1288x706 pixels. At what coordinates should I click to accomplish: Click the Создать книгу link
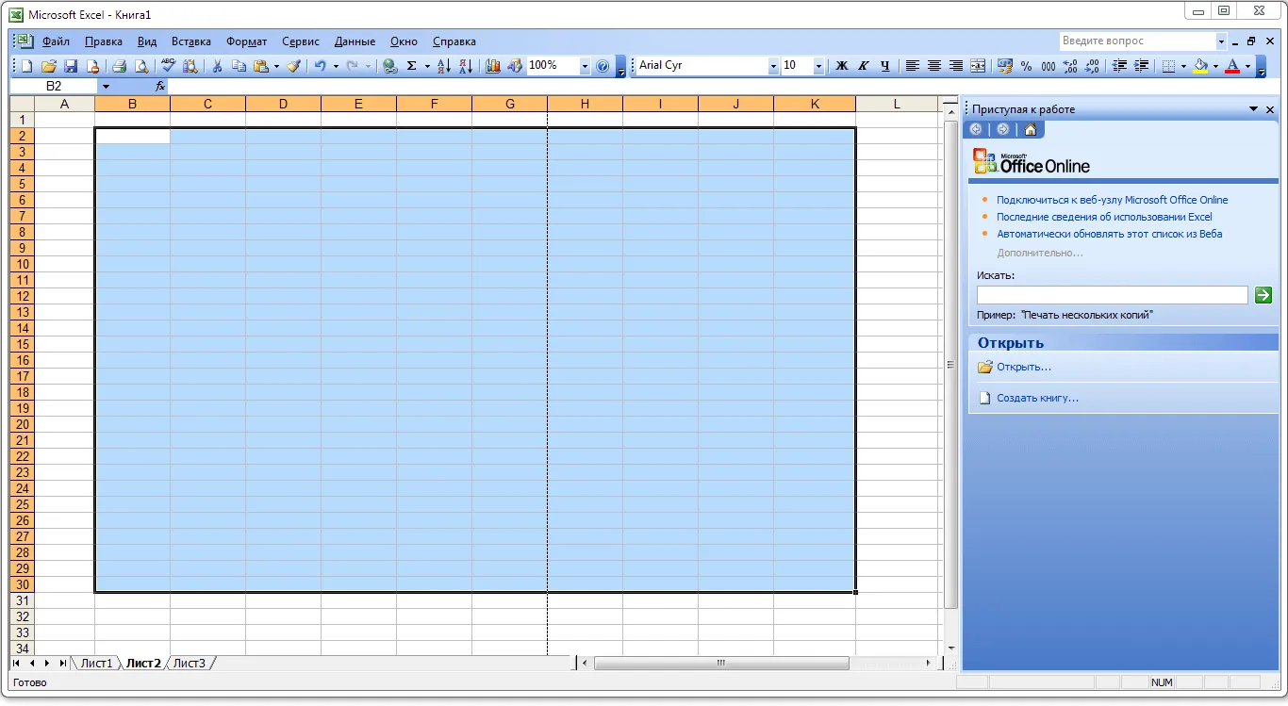1037,398
